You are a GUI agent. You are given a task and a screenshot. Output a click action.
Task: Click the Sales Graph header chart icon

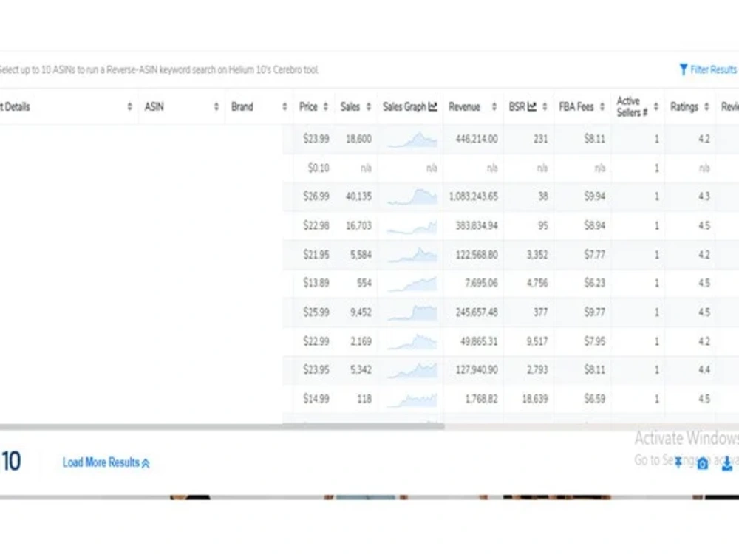pos(432,107)
